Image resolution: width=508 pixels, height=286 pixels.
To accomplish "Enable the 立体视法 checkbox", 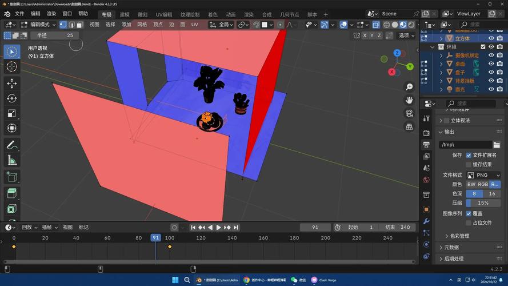I will point(447,121).
